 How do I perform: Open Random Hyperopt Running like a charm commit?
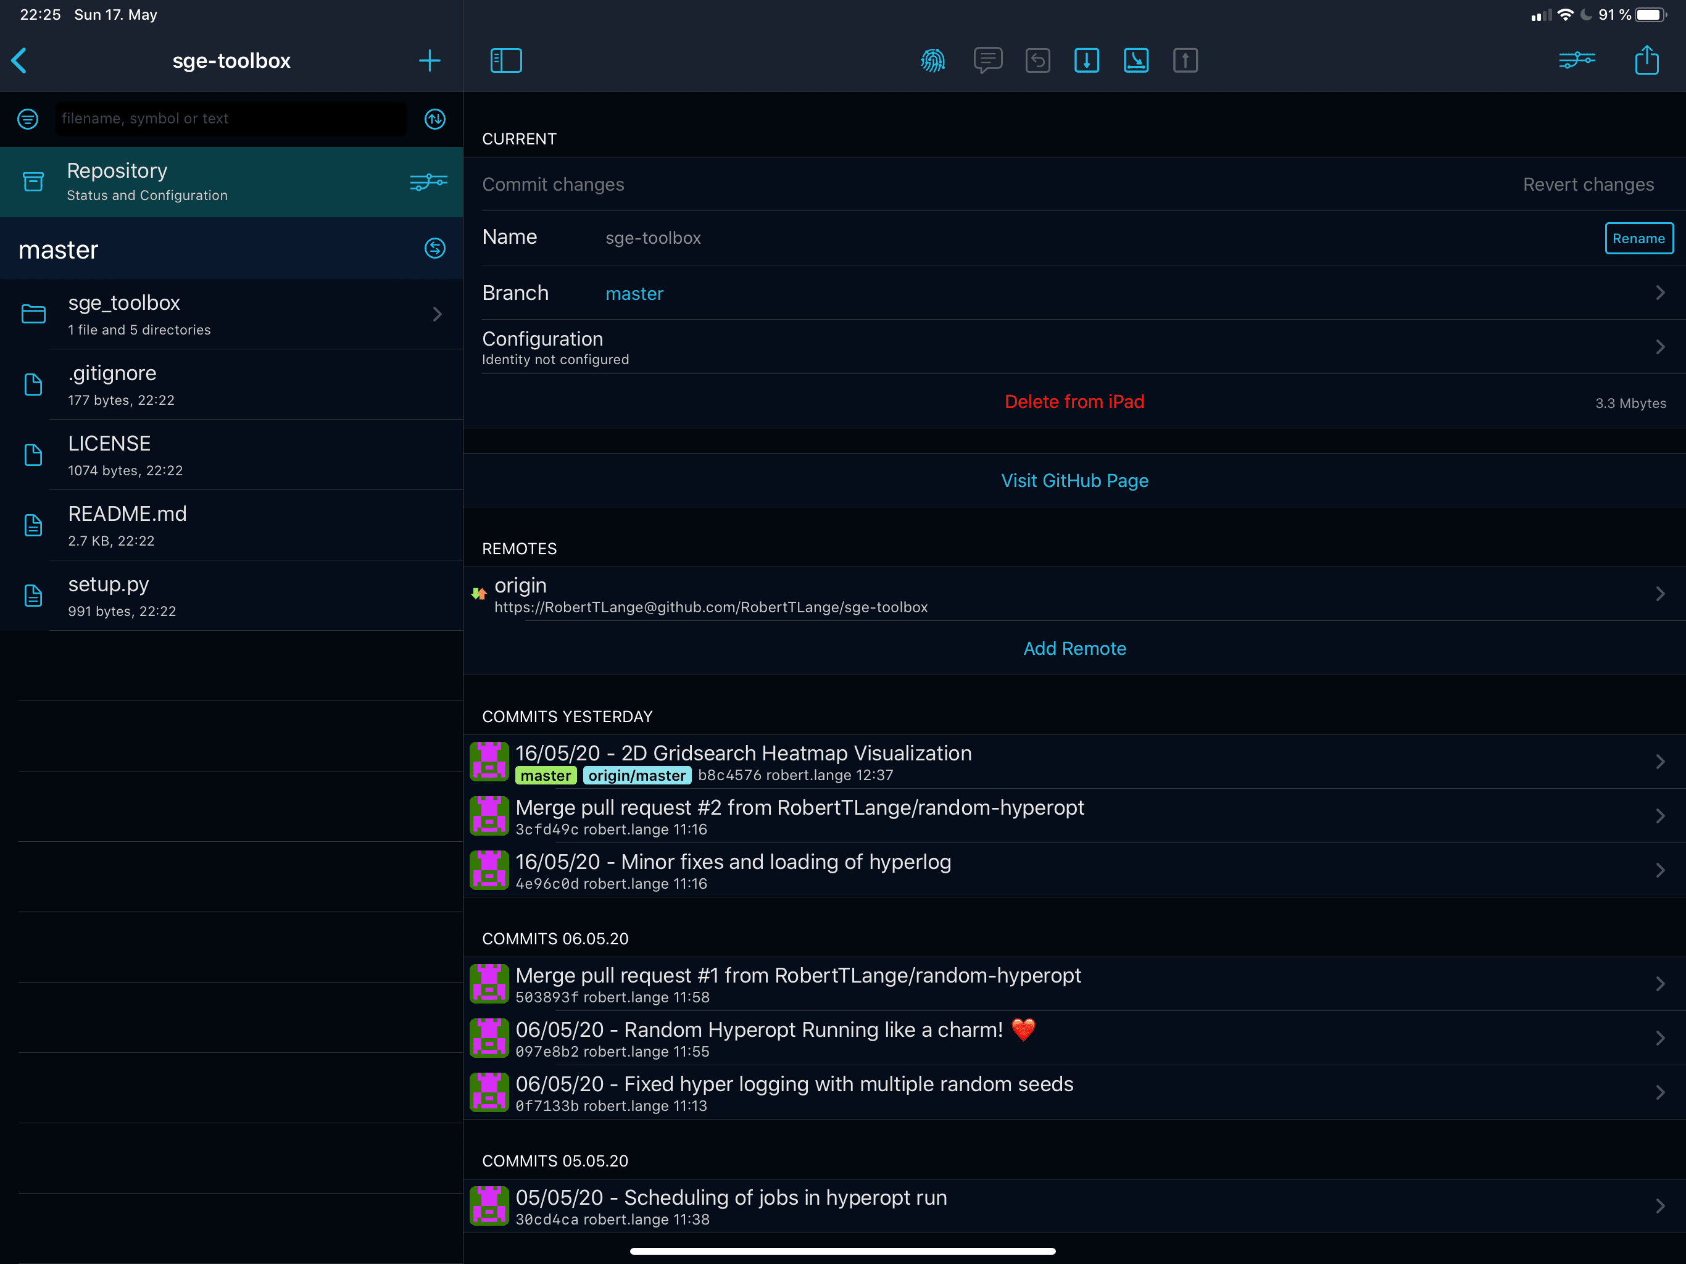click(x=1074, y=1038)
